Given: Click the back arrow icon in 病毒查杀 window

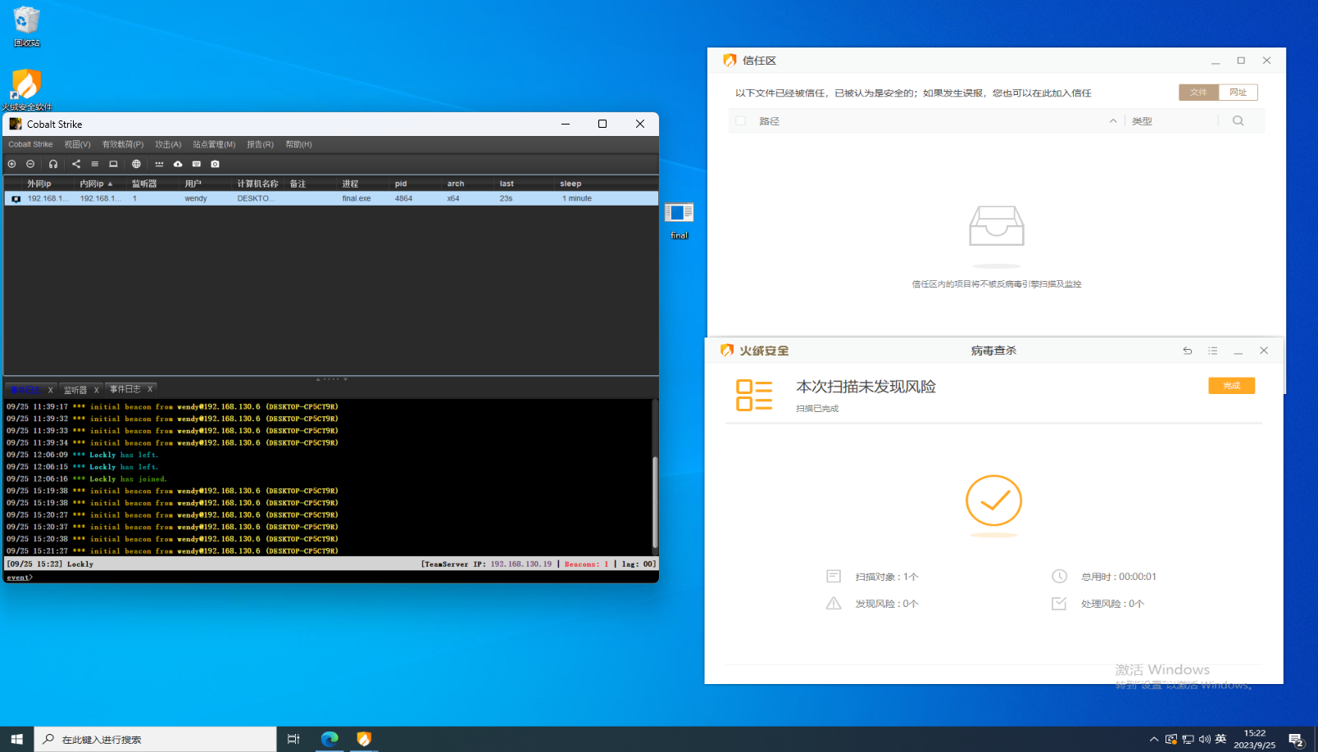Looking at the screenshot, I should [x=1188, y=351].
